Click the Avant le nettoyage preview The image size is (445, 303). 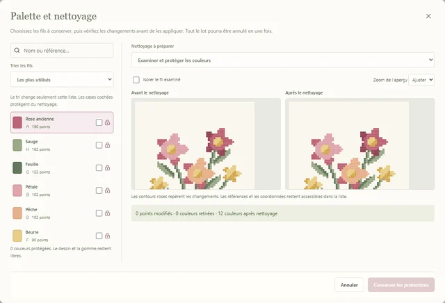click(206, 144)
